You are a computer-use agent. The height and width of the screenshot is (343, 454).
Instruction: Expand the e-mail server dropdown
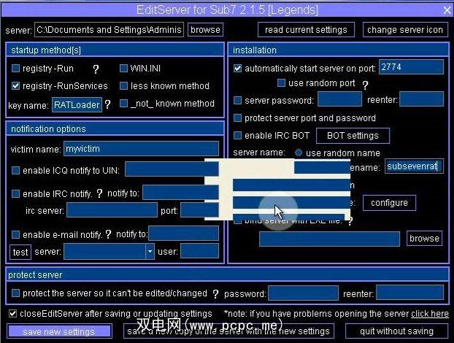coord(150,251)
